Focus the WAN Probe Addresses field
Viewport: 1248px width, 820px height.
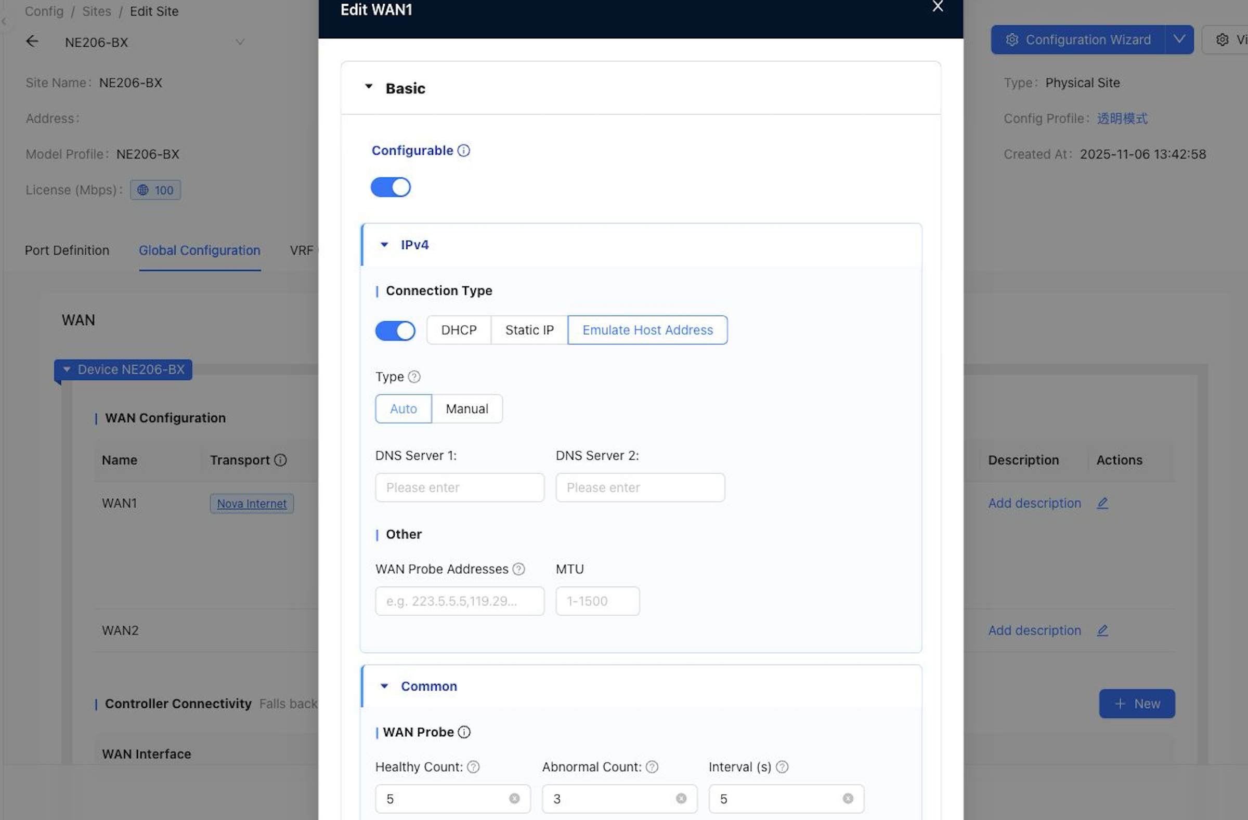click(460, 601)
